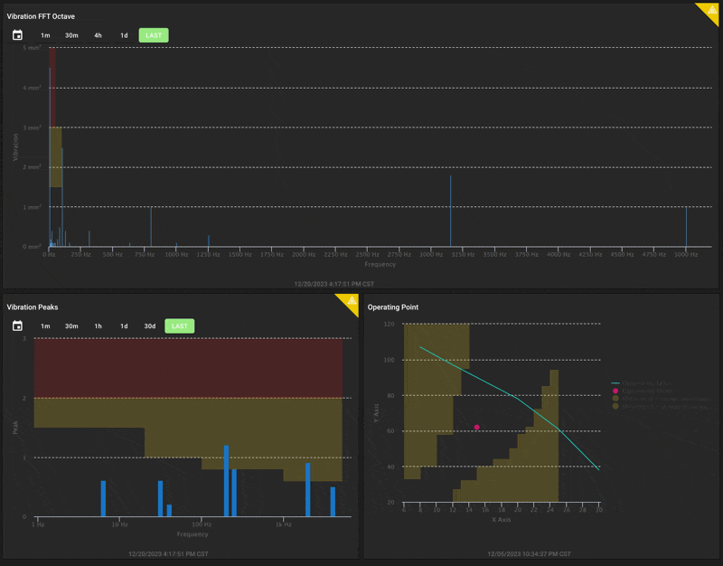Click the red alarm zone in Vibration Peaks
This screenshot has width=723, height=566.
pyautogui.click(x=188, y=368)
